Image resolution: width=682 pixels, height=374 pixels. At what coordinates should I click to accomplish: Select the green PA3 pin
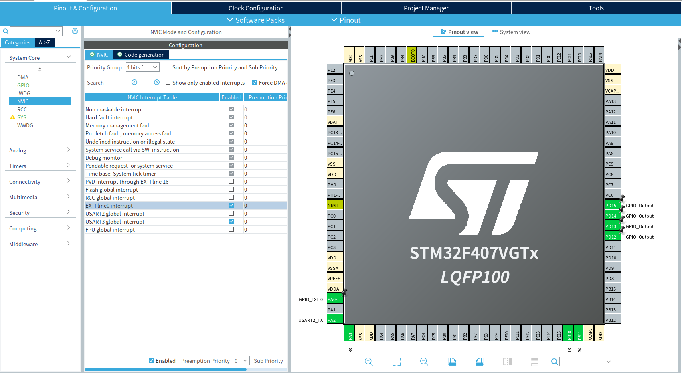click(349, 333)
